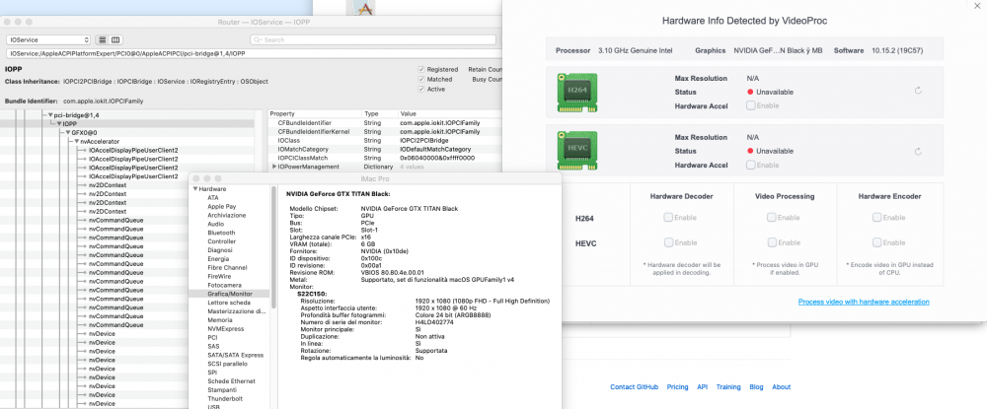Enable HEVC Video Processing

[x=771, y=242]
